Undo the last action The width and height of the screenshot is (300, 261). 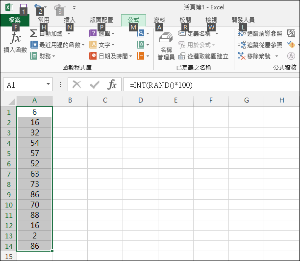38,7
